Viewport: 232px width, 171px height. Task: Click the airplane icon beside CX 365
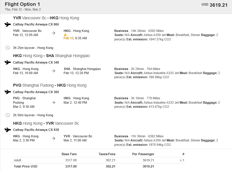(x=8, y=92)
